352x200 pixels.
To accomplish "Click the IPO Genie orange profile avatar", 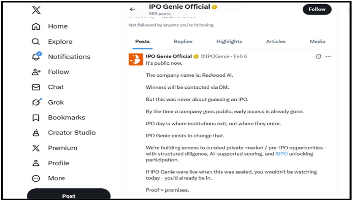I will click(x=136, y=59).
